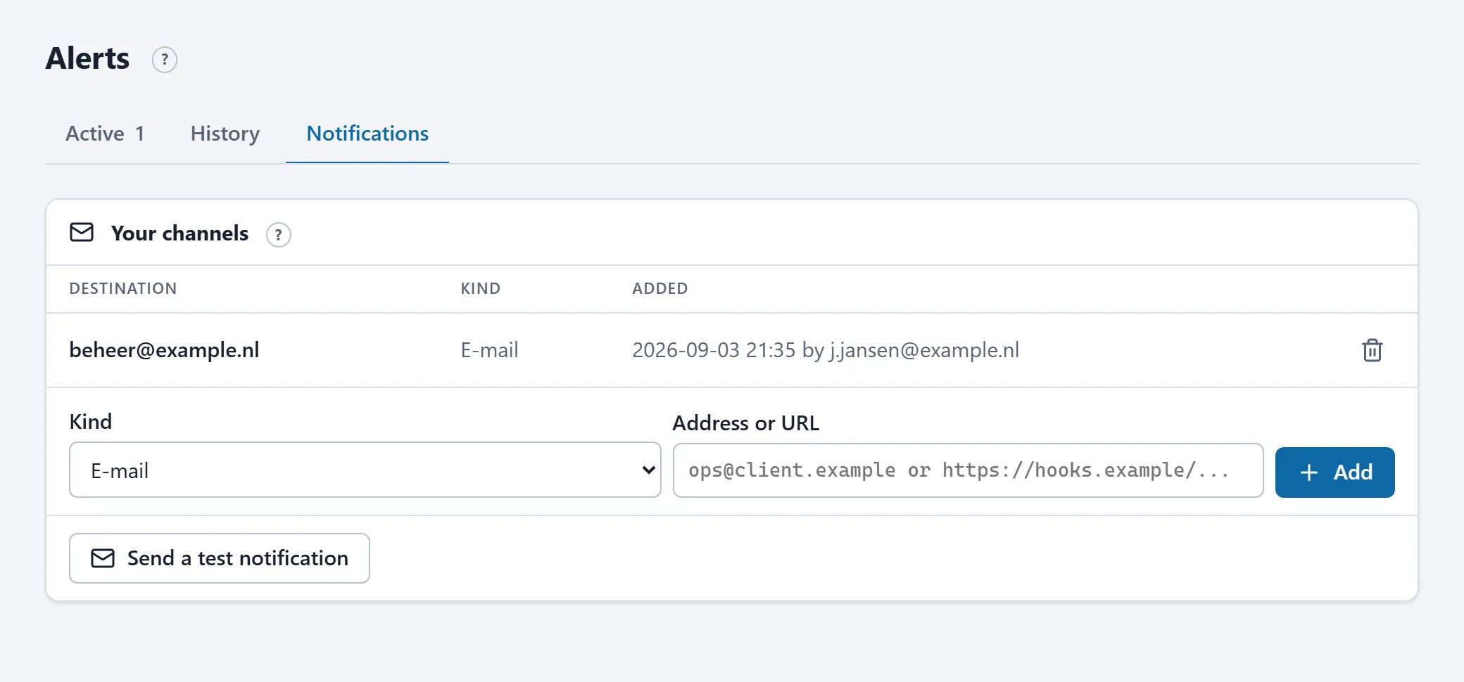Click the Address or URL label
The height and width of the screenshot is (682, 1464).
(746, 423)
